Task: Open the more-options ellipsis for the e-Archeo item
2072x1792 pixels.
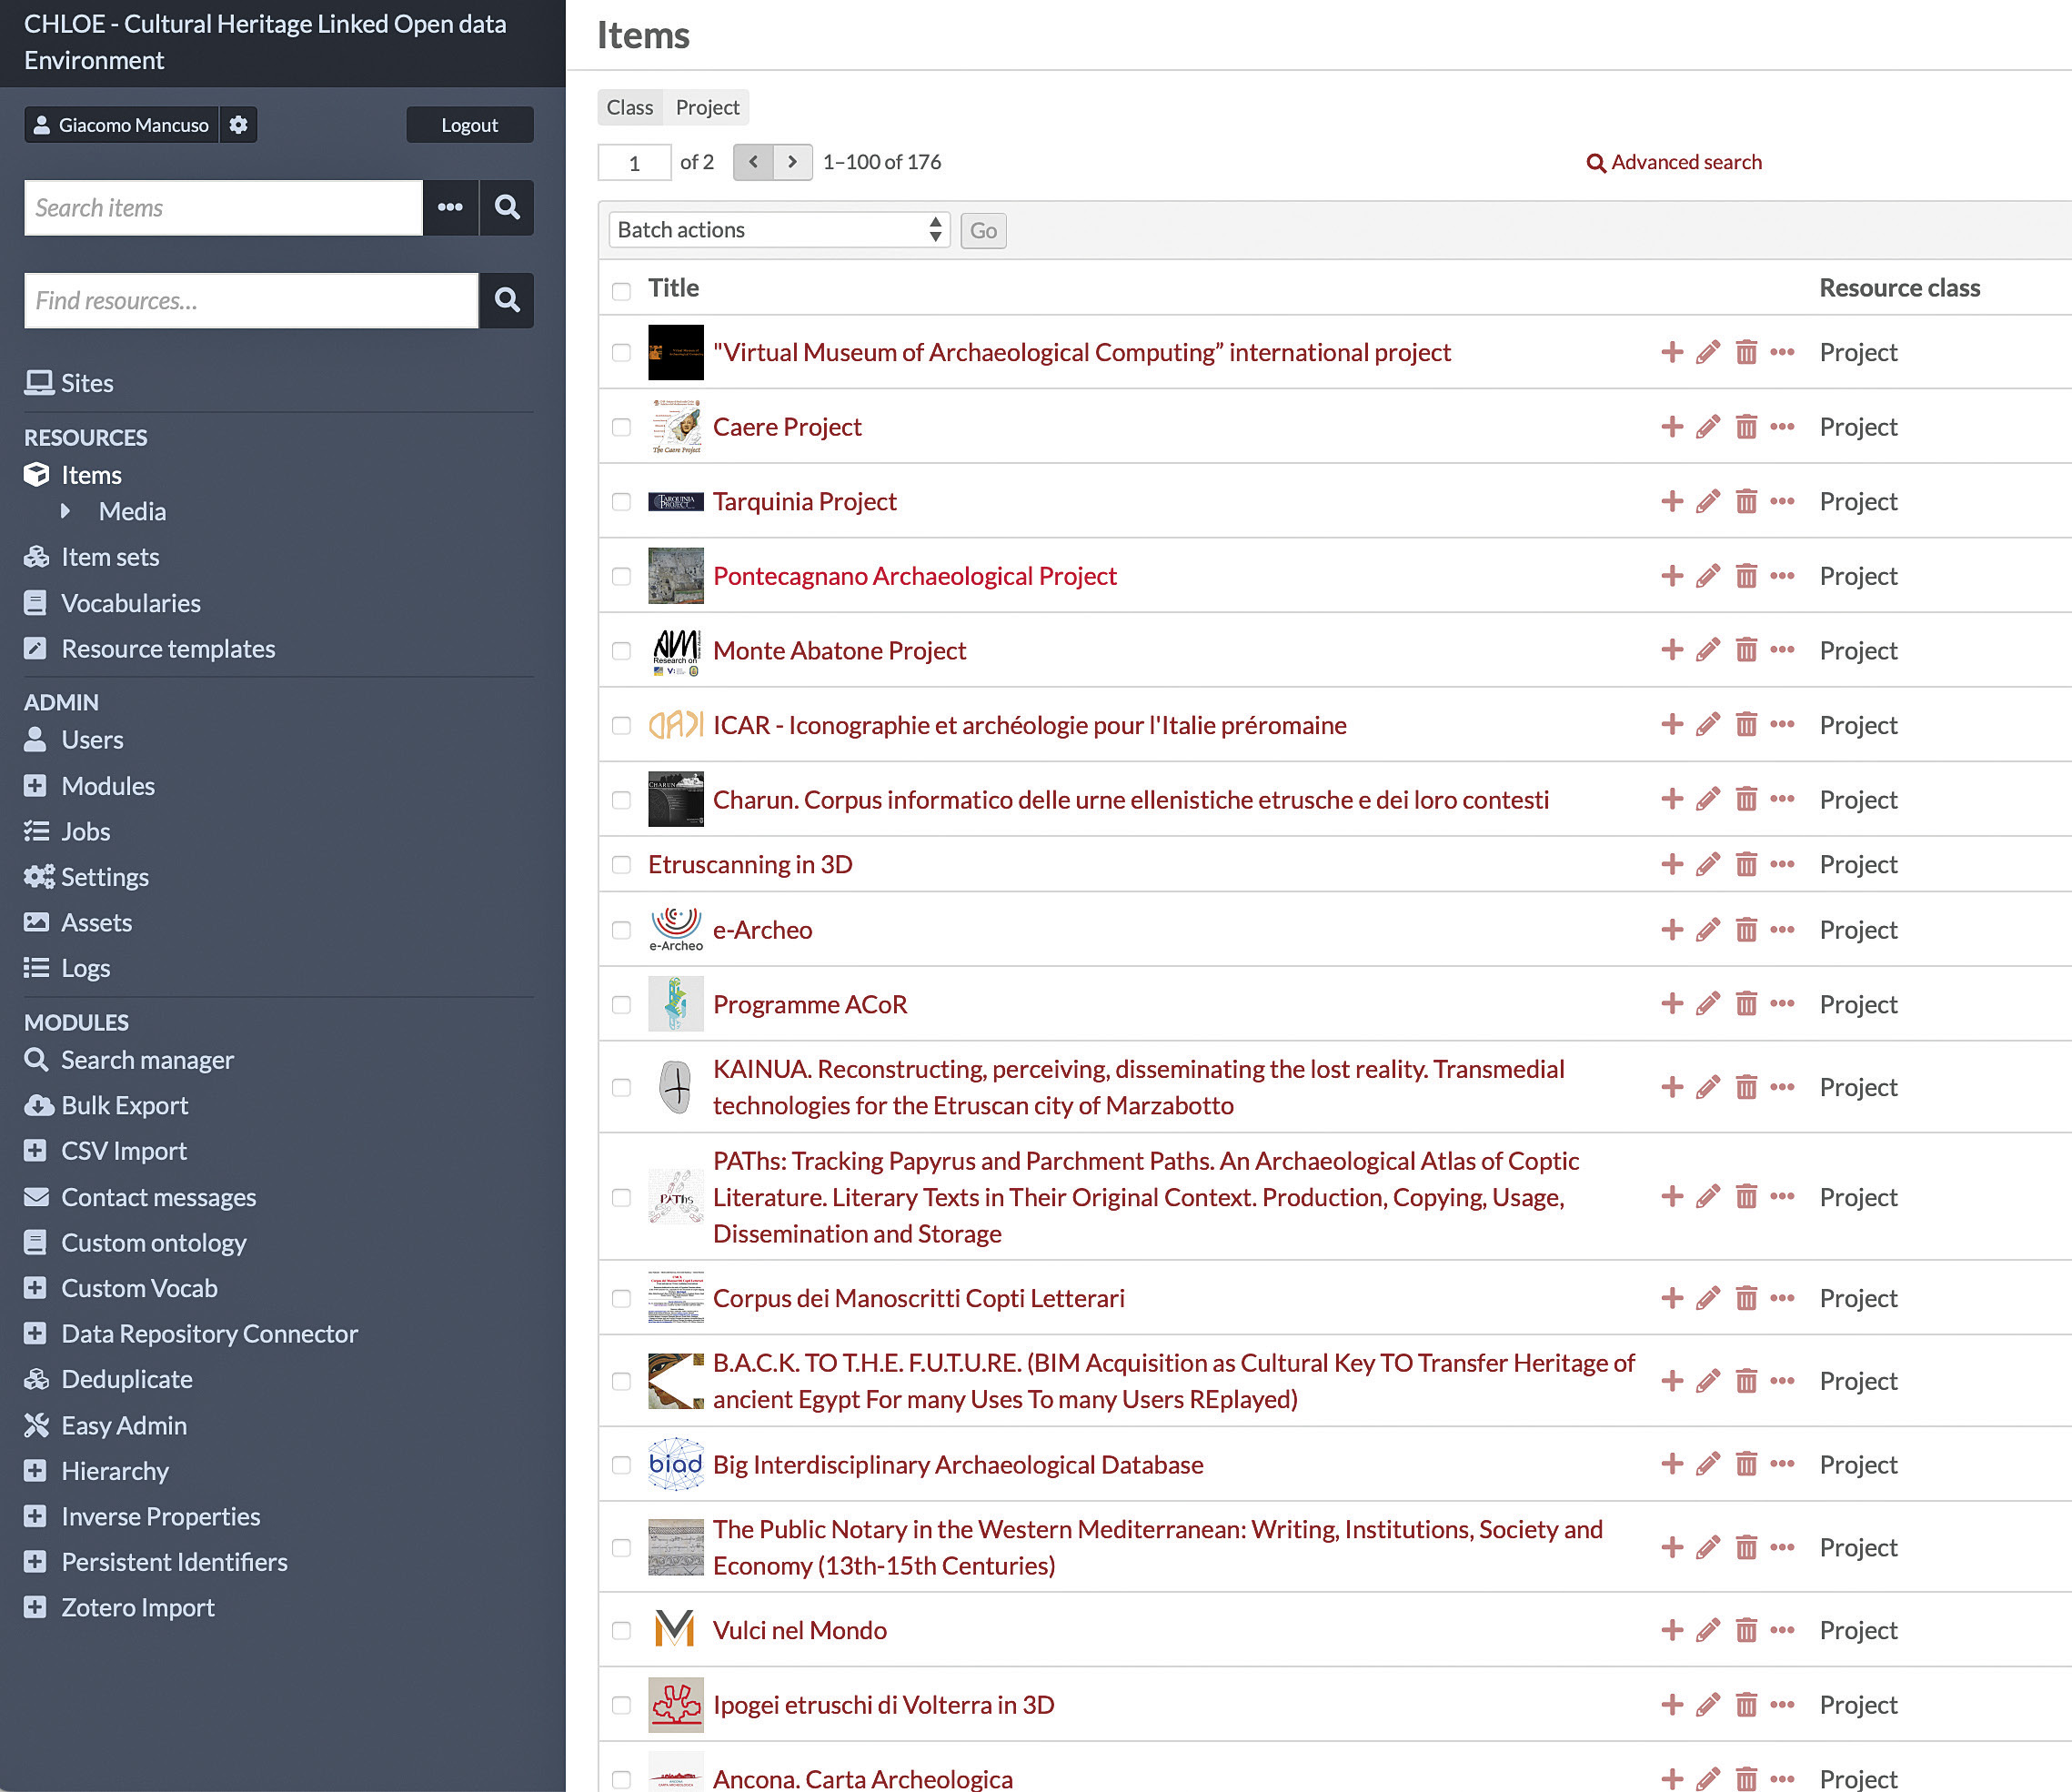Action: [1782, 929]
